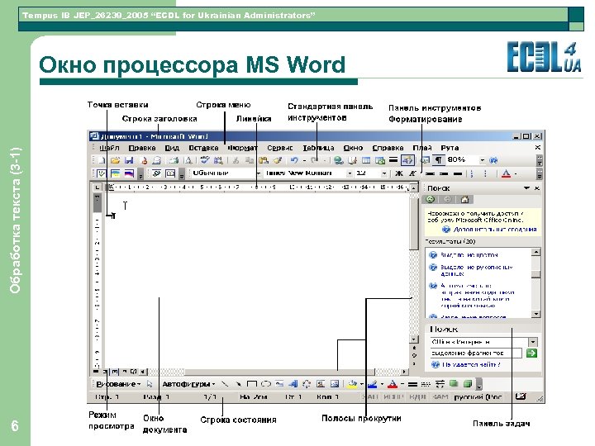Toggle the show paragraph marks ¶ button
Screen dimensions: 595x446
pos(438,160)
